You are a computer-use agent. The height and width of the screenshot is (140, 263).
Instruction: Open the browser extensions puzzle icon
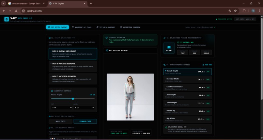pos(244,11)
